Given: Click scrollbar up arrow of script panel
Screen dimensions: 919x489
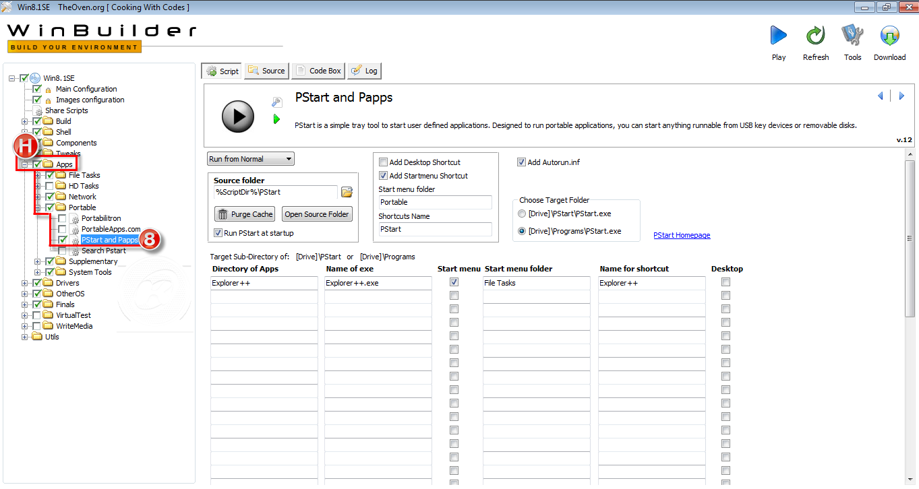Looking at the screenshot, I should pyautogui.click(x=910, y=154).
